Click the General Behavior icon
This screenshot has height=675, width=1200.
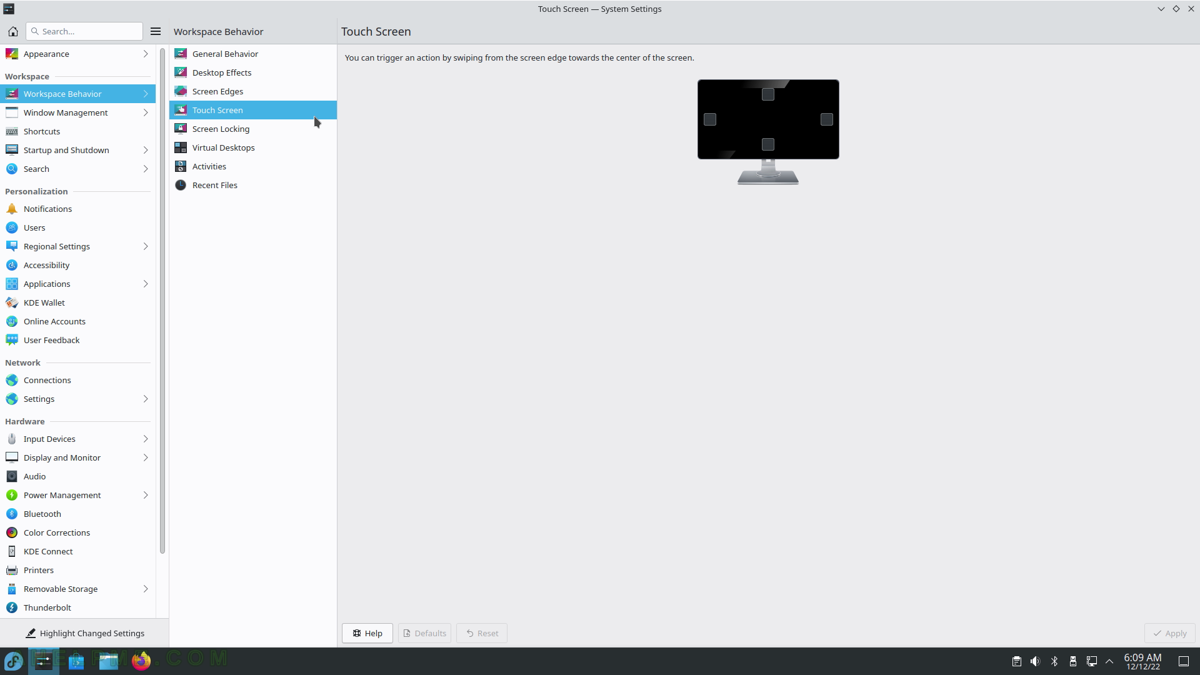tap(181, 54)
